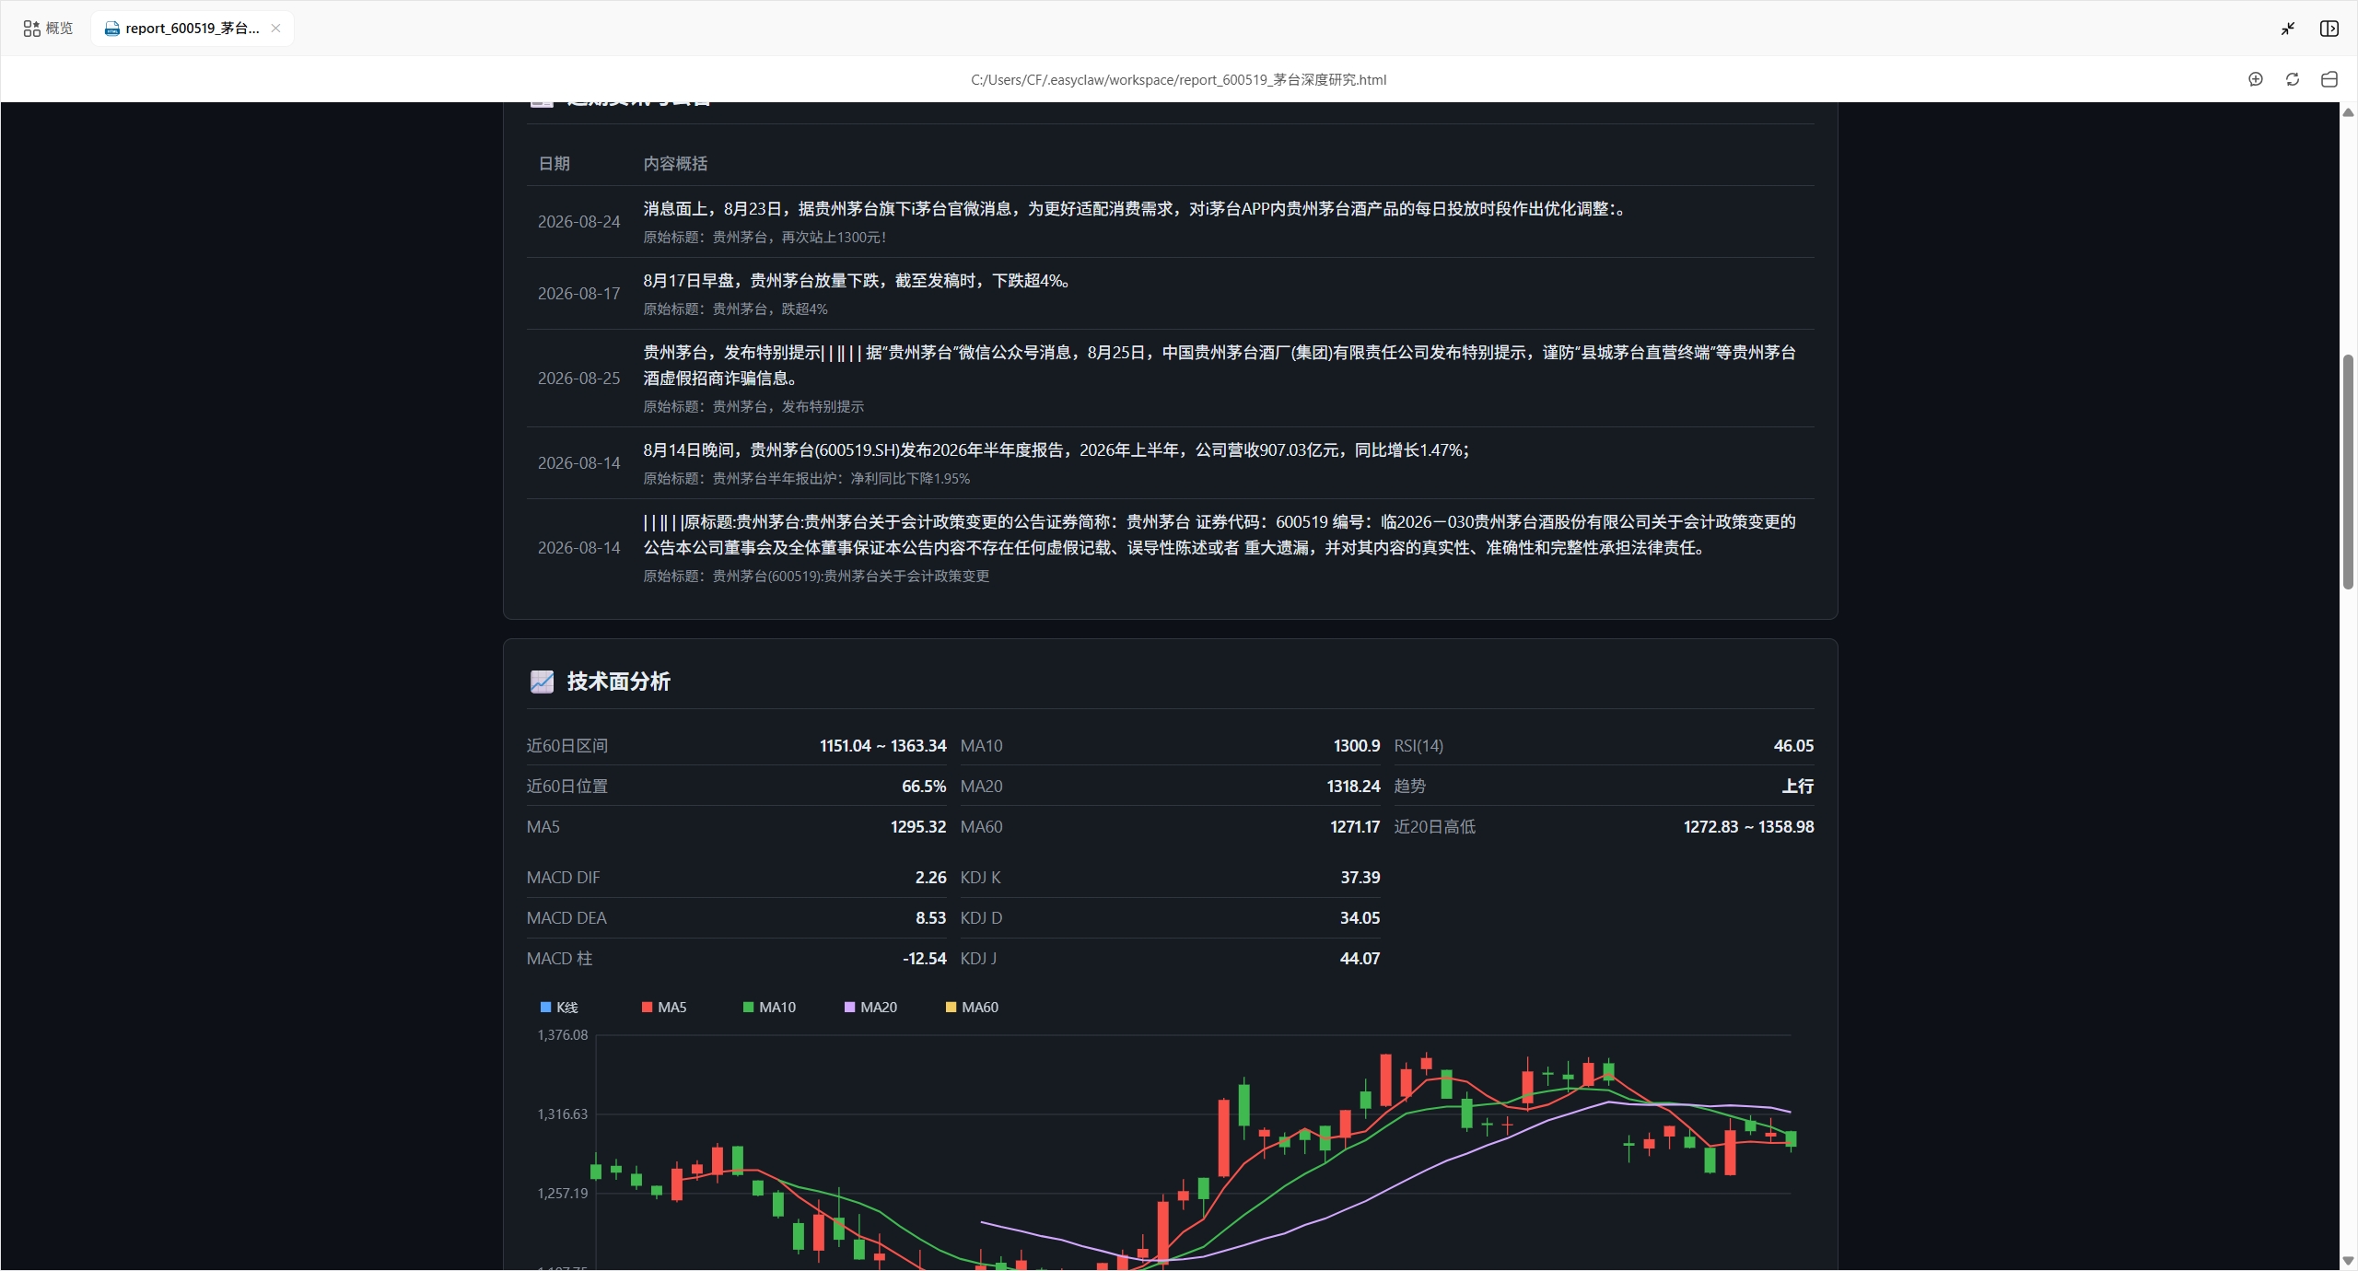Click the MACD DIF value 2.26
The image size is (2358, 1271).
[930, 878]
